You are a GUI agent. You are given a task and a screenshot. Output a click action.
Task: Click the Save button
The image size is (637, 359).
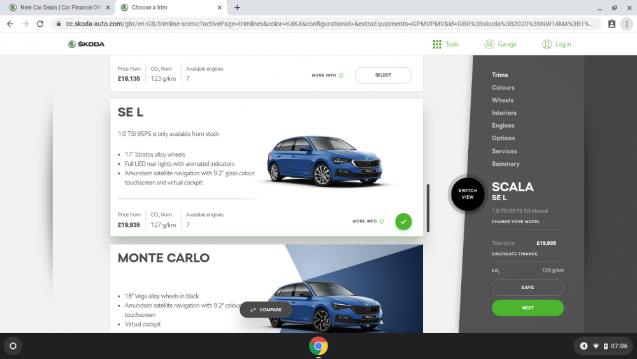(x=527, y=288)
